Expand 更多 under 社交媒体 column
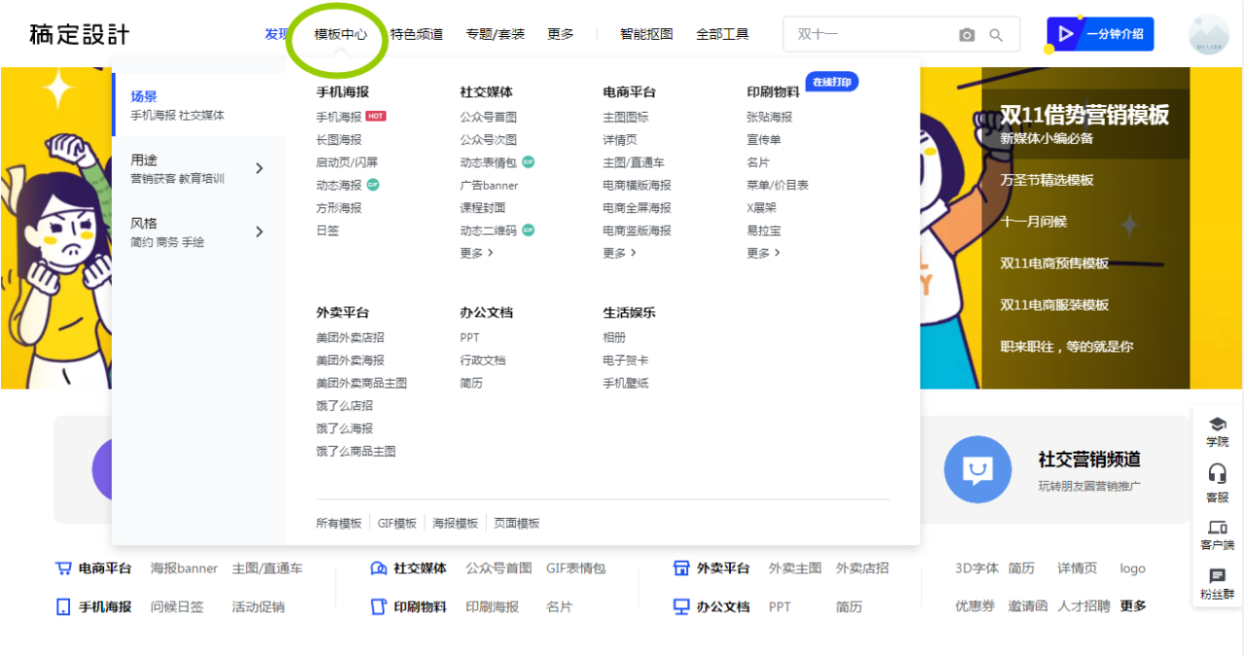Viewport: 1244px width, 657px height. [x=476, y=253]
